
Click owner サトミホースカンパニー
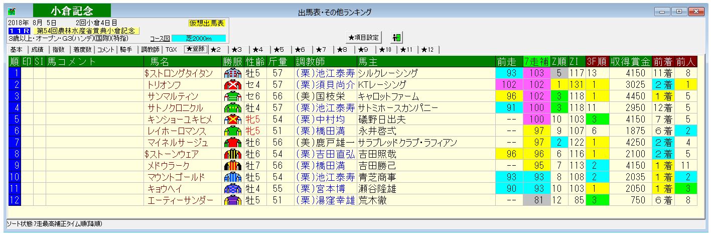click(x=398, y=107)
